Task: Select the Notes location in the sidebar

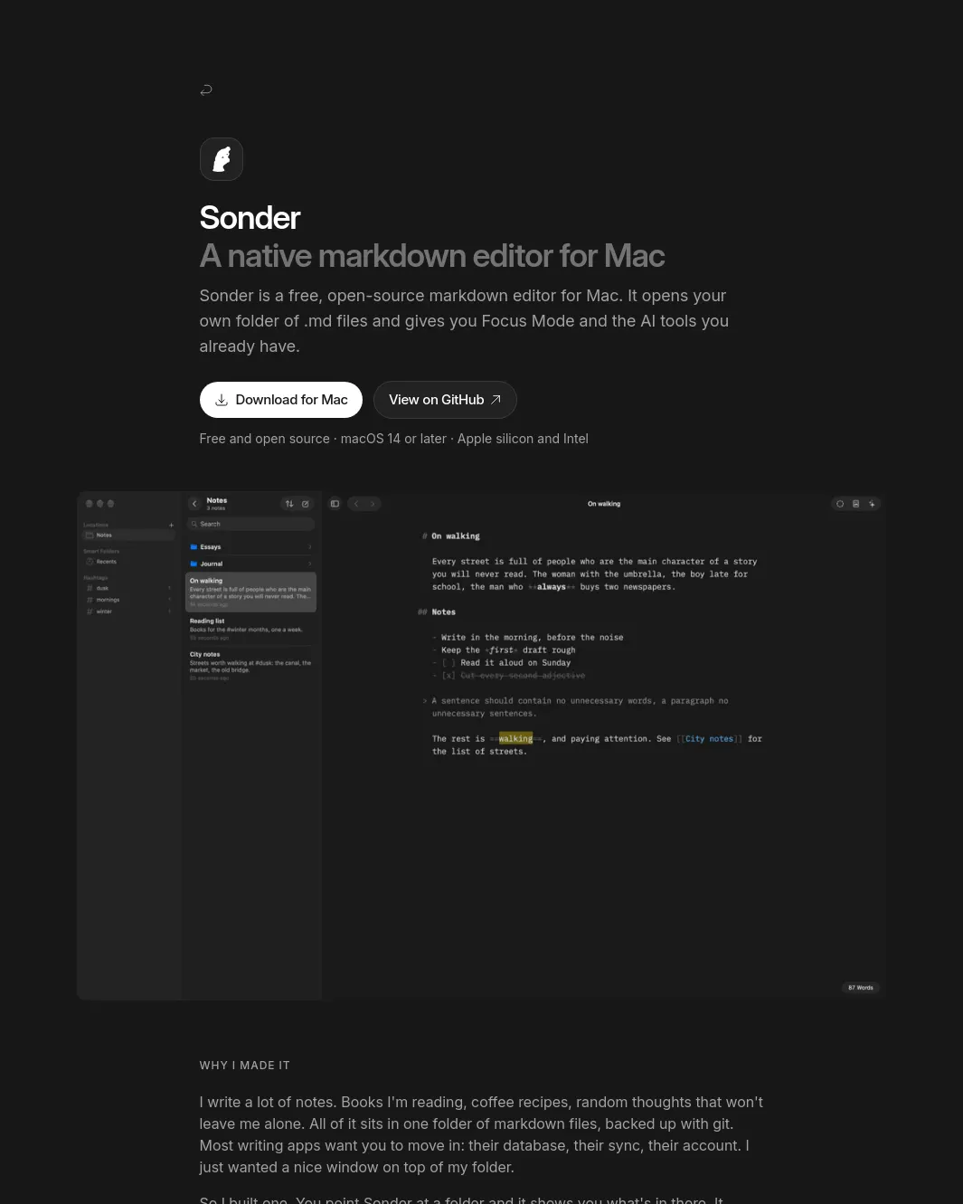Action: point(127,536)
